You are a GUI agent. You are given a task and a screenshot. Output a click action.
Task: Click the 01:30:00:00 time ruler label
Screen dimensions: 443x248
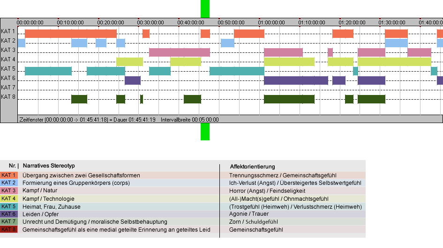(392, 22)
